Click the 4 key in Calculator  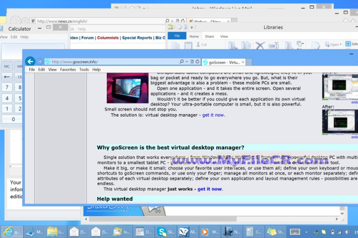[x=7, y=98]
